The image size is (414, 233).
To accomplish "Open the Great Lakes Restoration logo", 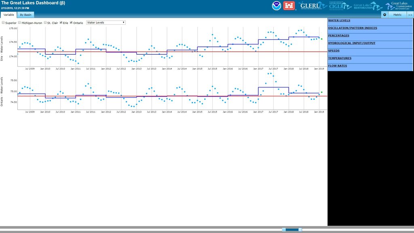I will pyautogui.click(x=368, y=6).
